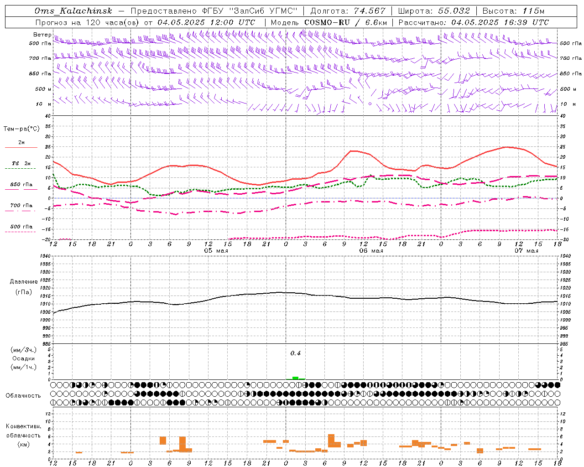Click the calm wind circle symbol at 10 м
This screenshot has width=584, height=467.
(x=370, y=104)
